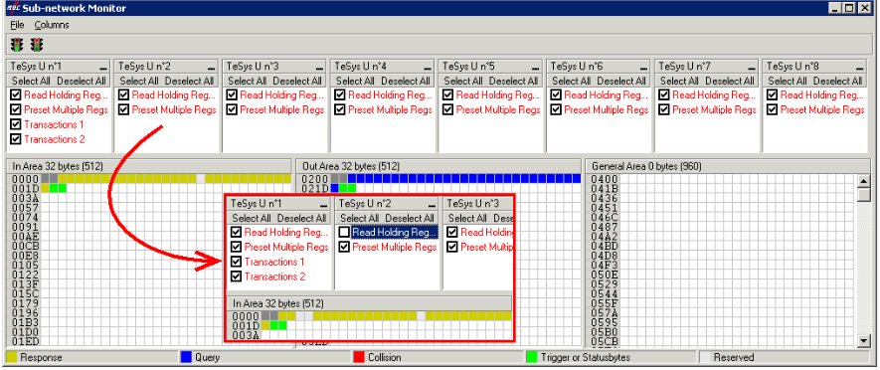The width and height of the screenshot is (880, 370).
Task: Toggle Read Holding Reg checkbox in TeSys U n°5
Action: (447, 94)
